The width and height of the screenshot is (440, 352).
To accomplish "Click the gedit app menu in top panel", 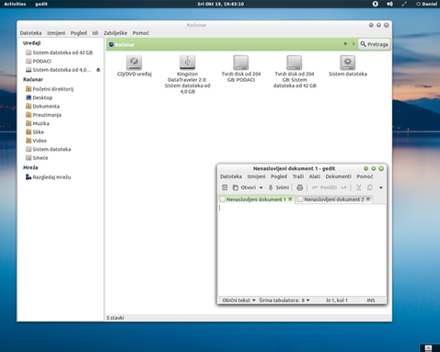I will 41,4.
